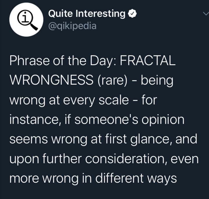
Task: Open the @qikipedia handle link
Action: (72, 26)
